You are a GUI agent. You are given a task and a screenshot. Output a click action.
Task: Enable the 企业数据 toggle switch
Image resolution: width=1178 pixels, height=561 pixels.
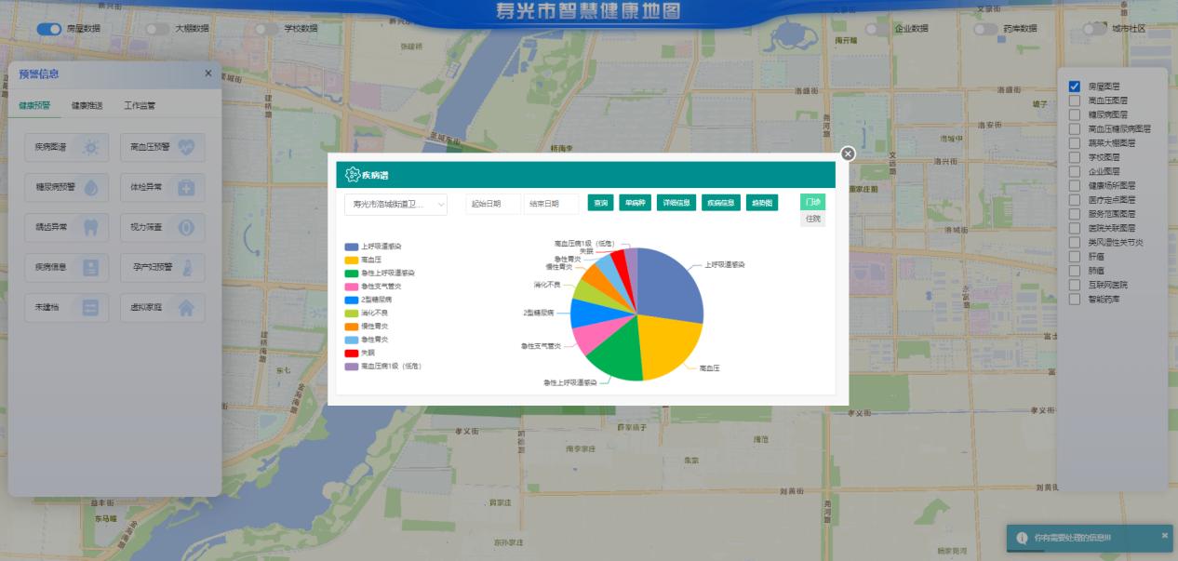[877, 29]
